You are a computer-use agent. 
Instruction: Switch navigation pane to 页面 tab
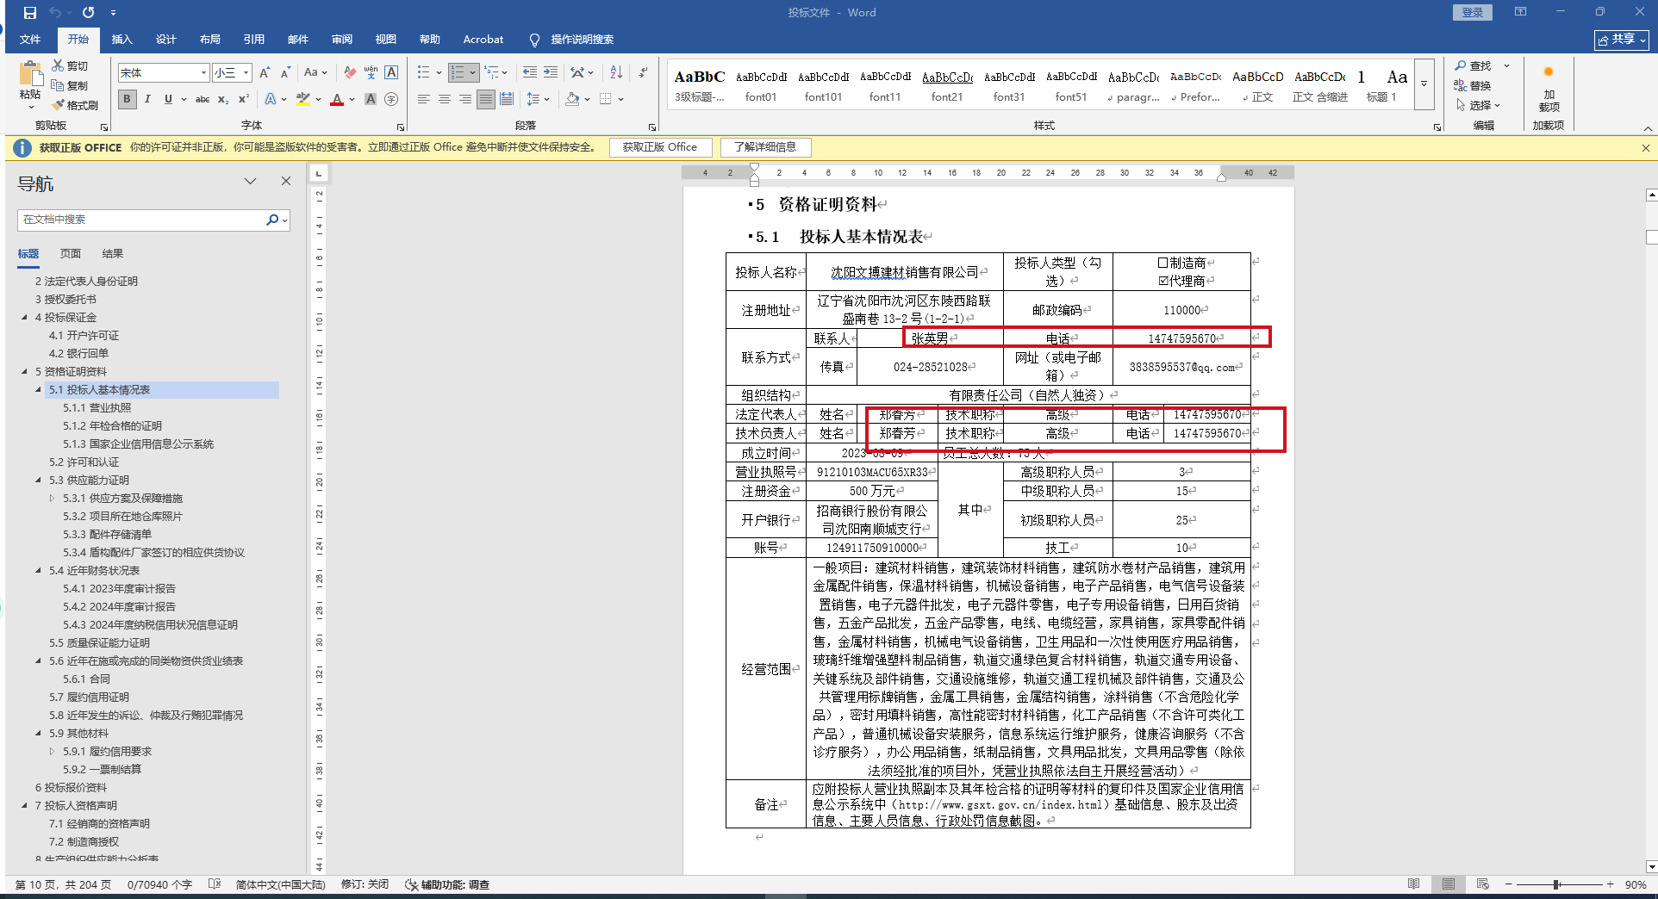pos(71,254)
